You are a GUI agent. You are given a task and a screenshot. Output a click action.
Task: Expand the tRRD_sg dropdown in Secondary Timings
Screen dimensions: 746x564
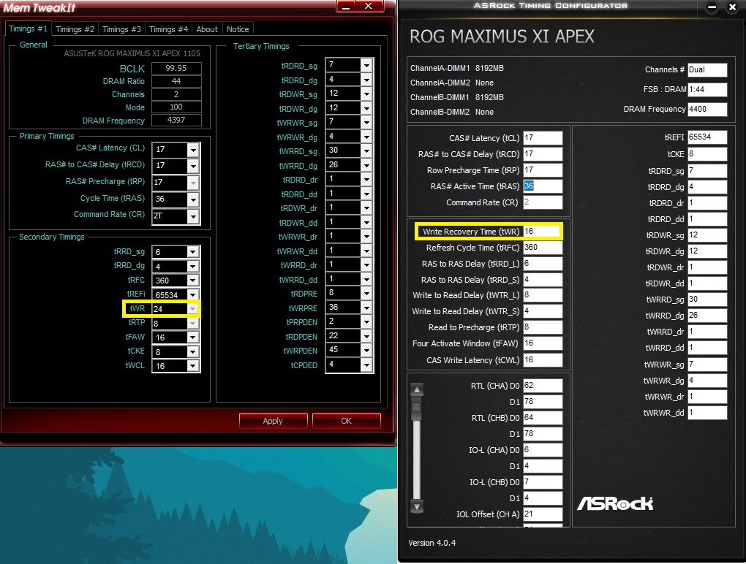point(192,252)
